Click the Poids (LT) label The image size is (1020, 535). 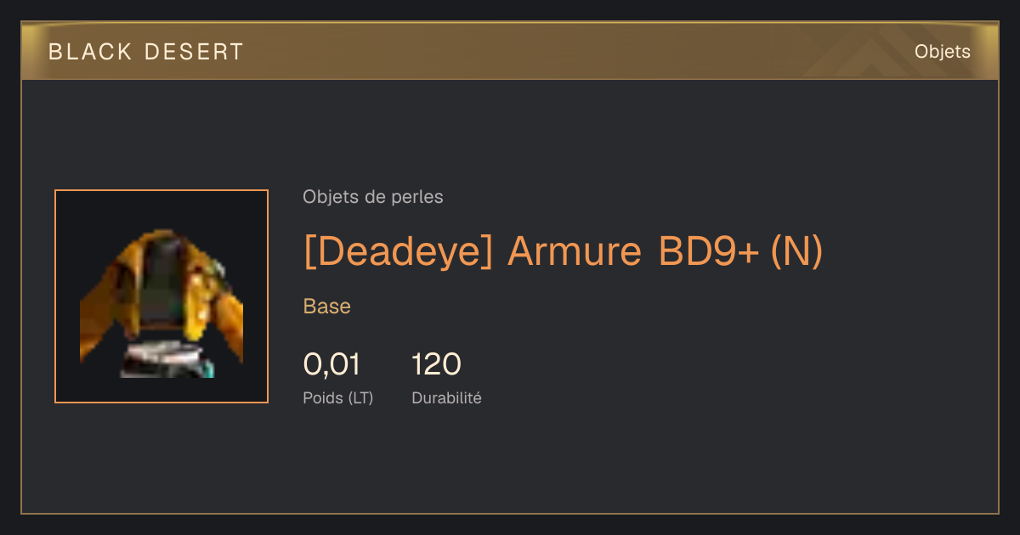pos(338,397)
